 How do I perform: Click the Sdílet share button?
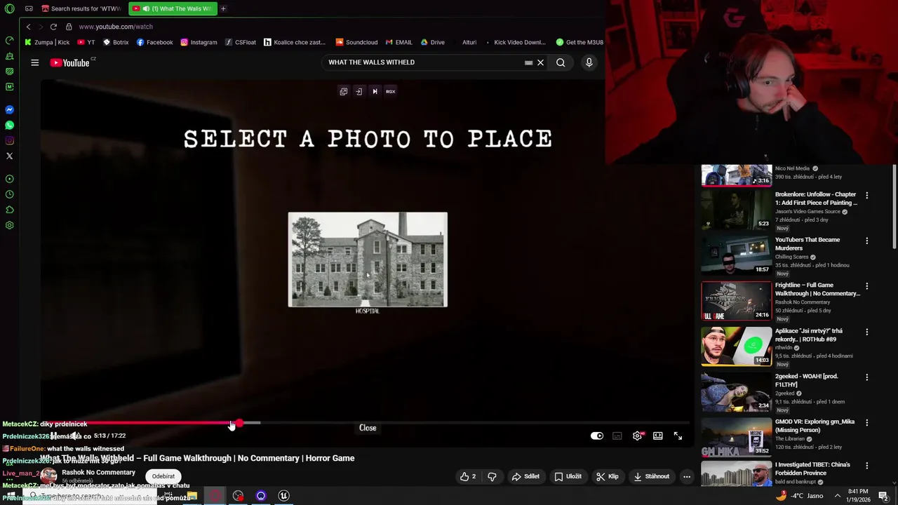coord(525,476)
